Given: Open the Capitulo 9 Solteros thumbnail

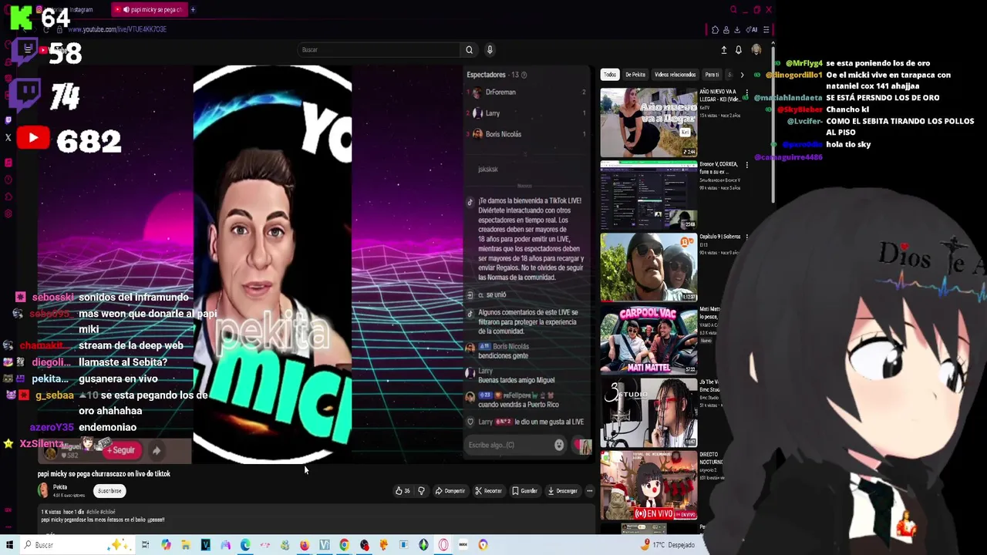Looking at the screenshot, I should pos(648,267).
